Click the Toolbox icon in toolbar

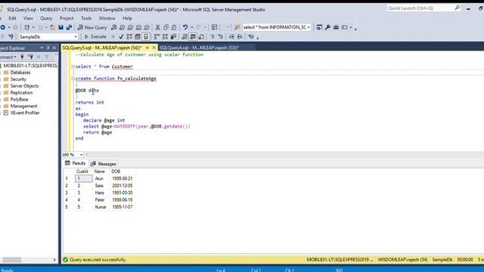336,27
